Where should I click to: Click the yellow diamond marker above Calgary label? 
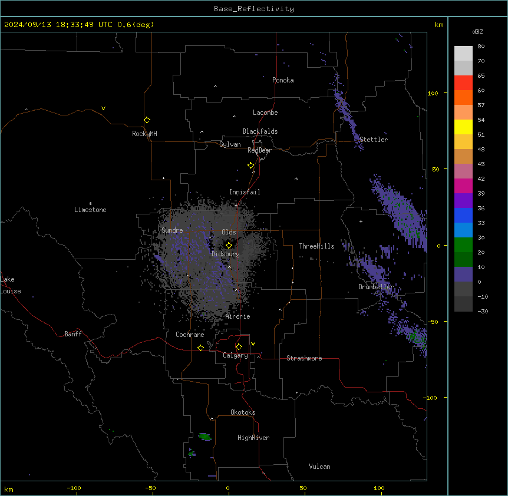coord(239,347)
